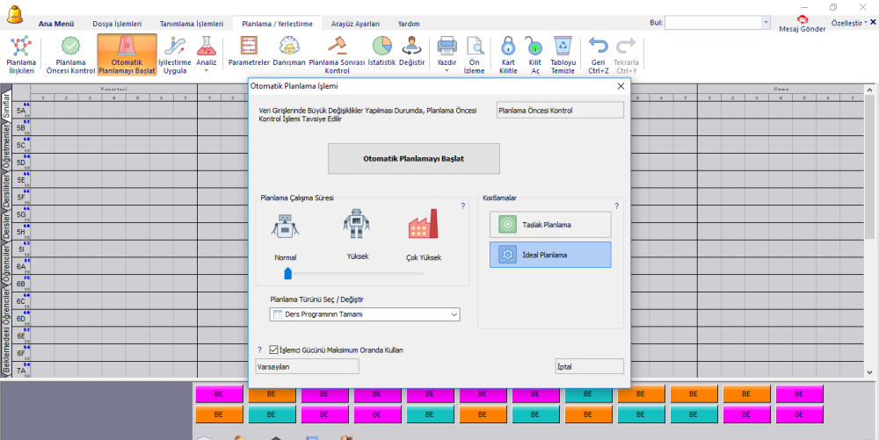This screenshot has height=440, width=879.
Task: Select Normal robot duration icon
Action: pyautogui.click(x=286, y=226)
